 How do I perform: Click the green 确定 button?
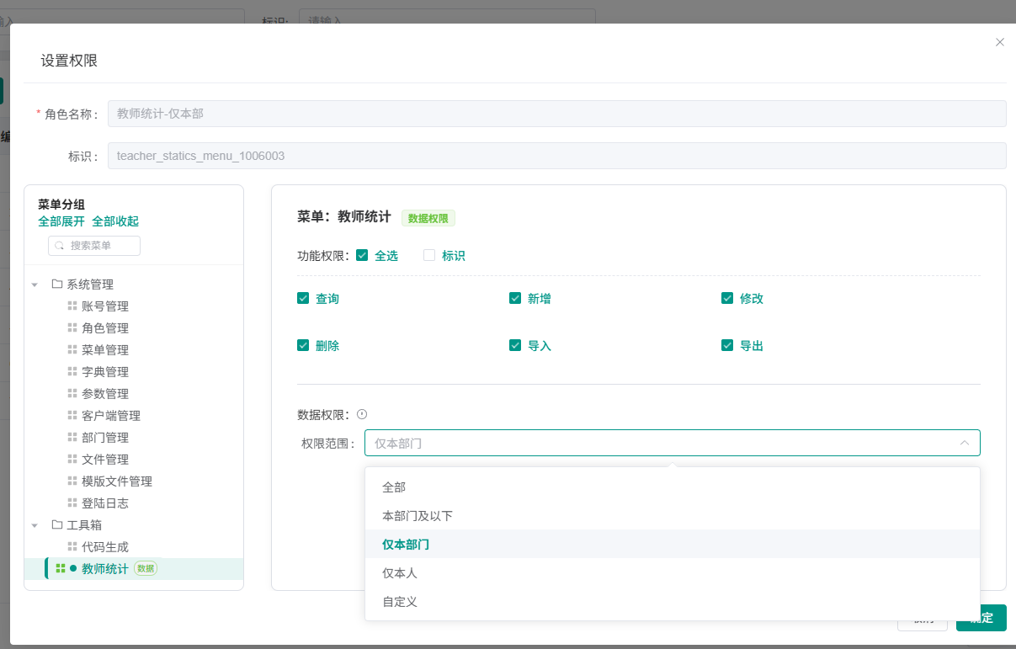(981, 618)
